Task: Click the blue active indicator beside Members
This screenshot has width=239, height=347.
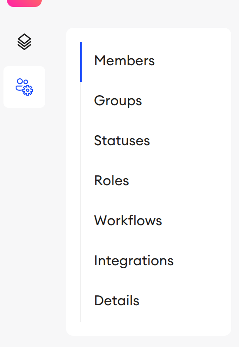Action: point(81,62)
